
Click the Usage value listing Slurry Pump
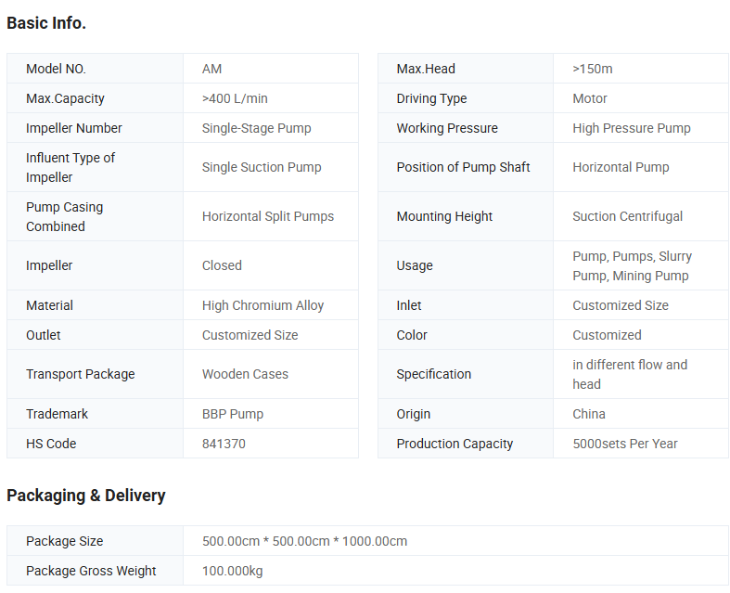pos(632,265)
